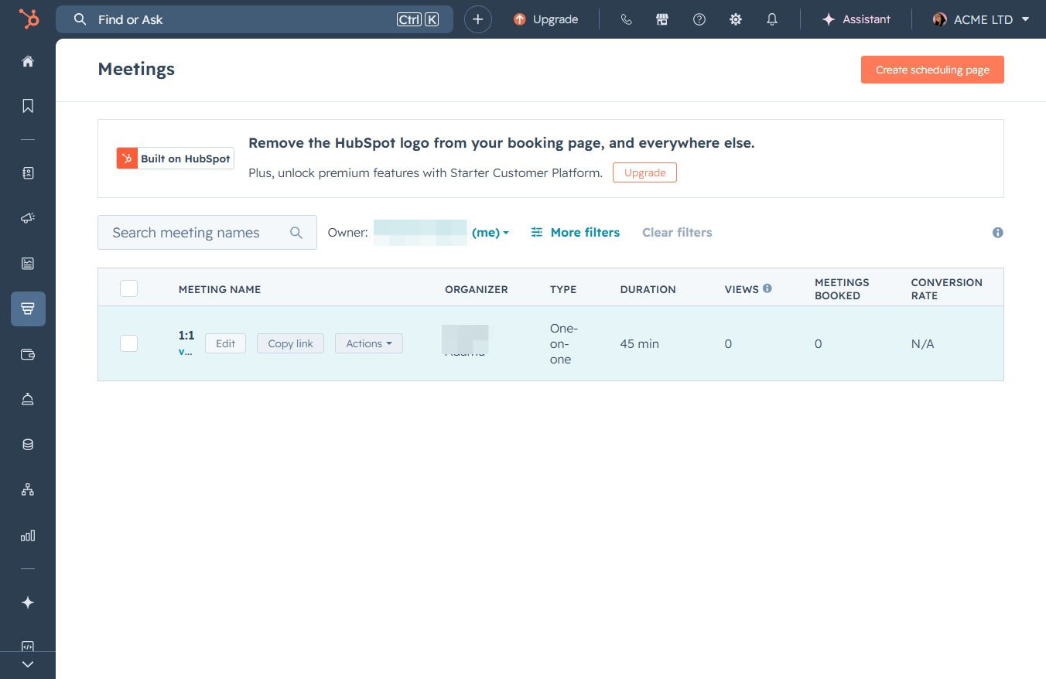Image resolution: width=1046 pixels, height=679 pixels.
Task: Click the ORGANIZER column header
Action: pos(477,289)
